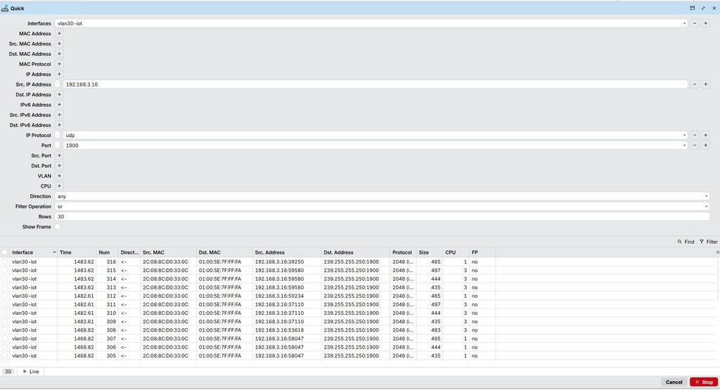Toggle the Show Frame checkbox
Image resolution: width=720 pixels, height=390 pixels.
point(58,227)
